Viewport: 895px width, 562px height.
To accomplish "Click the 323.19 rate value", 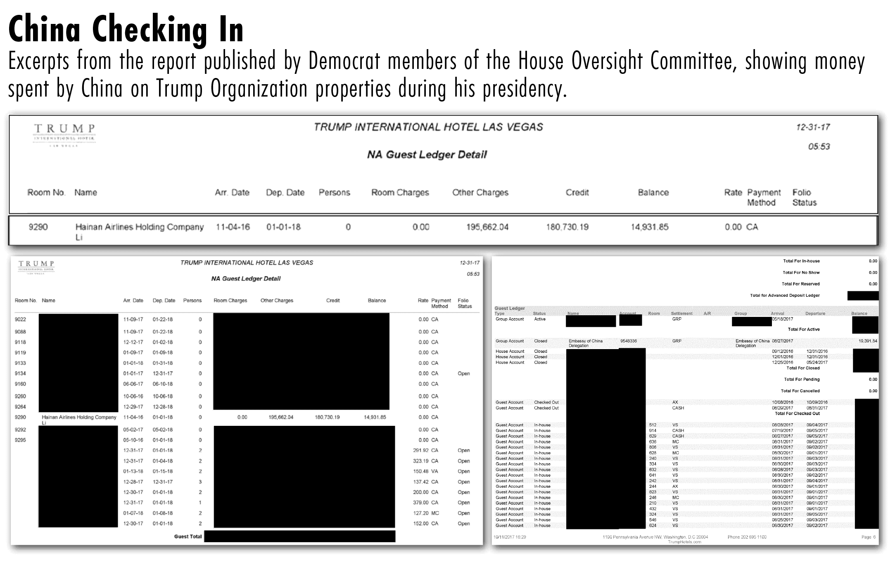I will 421,461.
